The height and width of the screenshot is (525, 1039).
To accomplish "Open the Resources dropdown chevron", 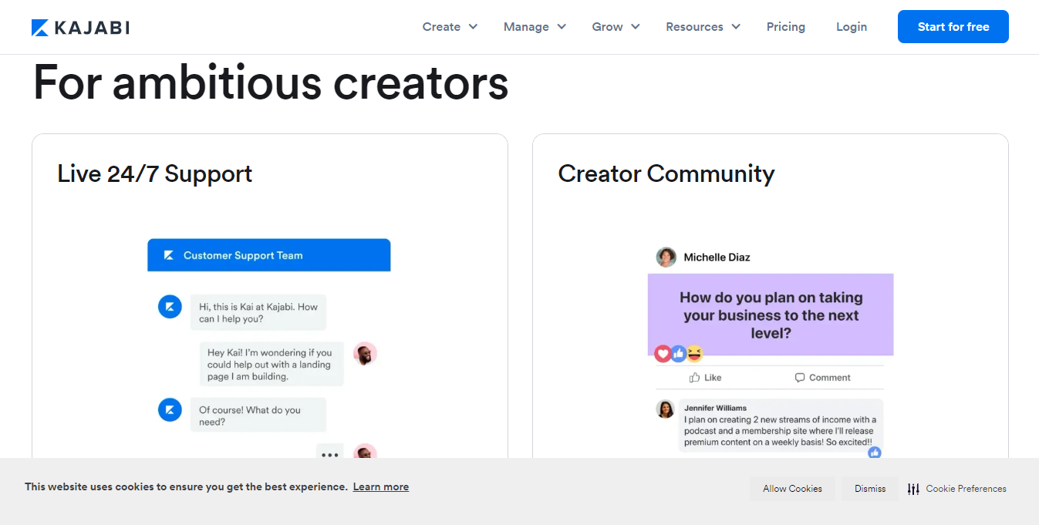I will coord(736,27).
